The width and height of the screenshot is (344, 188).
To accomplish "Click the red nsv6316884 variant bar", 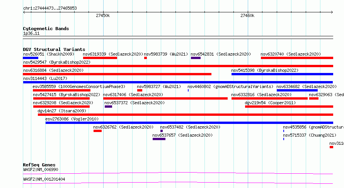I will click(117, 74).
